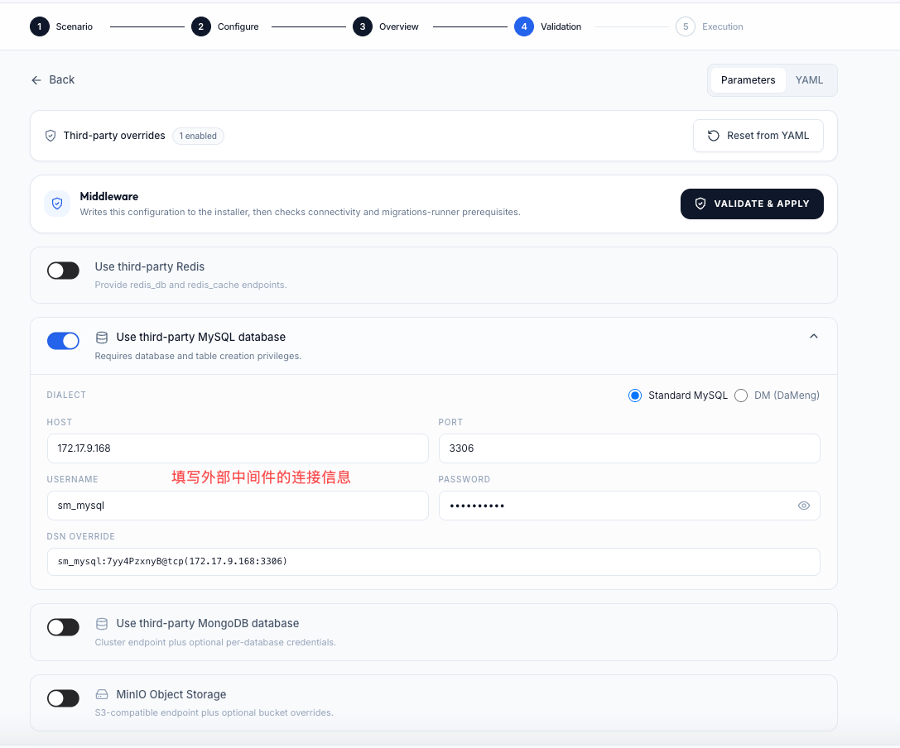
Task: Click the Password input field
Action: point(629,506)
